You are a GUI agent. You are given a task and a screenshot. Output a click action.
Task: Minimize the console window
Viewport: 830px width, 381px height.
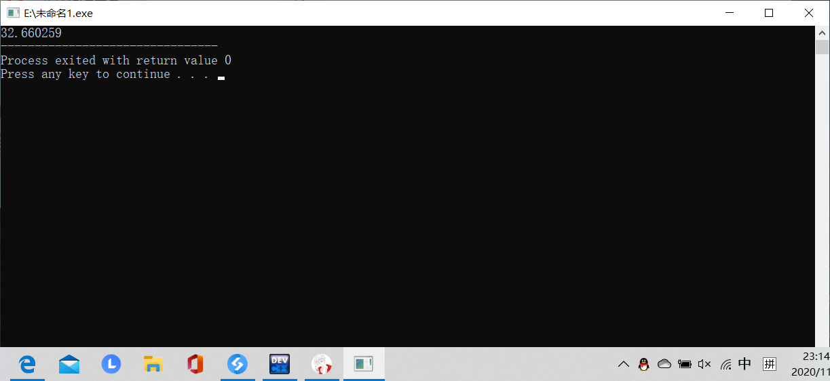(730, 13)
